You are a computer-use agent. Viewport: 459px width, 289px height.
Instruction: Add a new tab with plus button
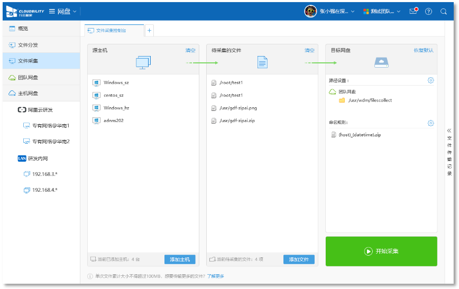coord(150,31)
